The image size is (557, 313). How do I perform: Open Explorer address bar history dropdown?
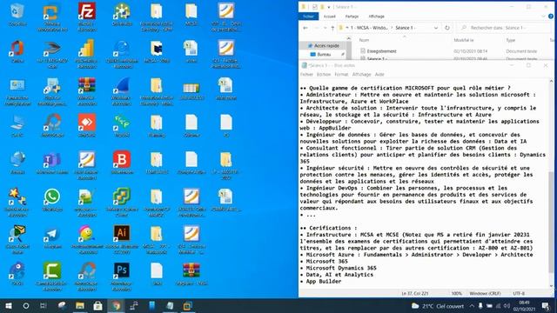(x=436, y=28)
